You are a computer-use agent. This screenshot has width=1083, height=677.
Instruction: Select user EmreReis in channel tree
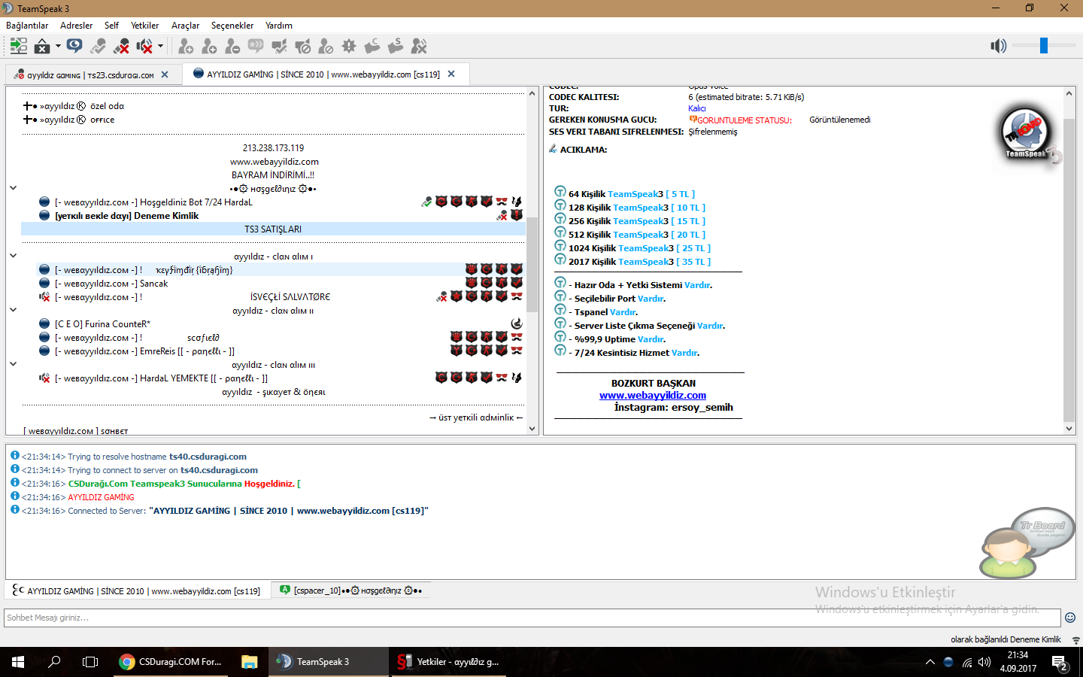tap(144, 351)
